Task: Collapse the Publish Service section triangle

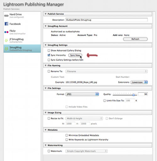Action: (46, 14)
